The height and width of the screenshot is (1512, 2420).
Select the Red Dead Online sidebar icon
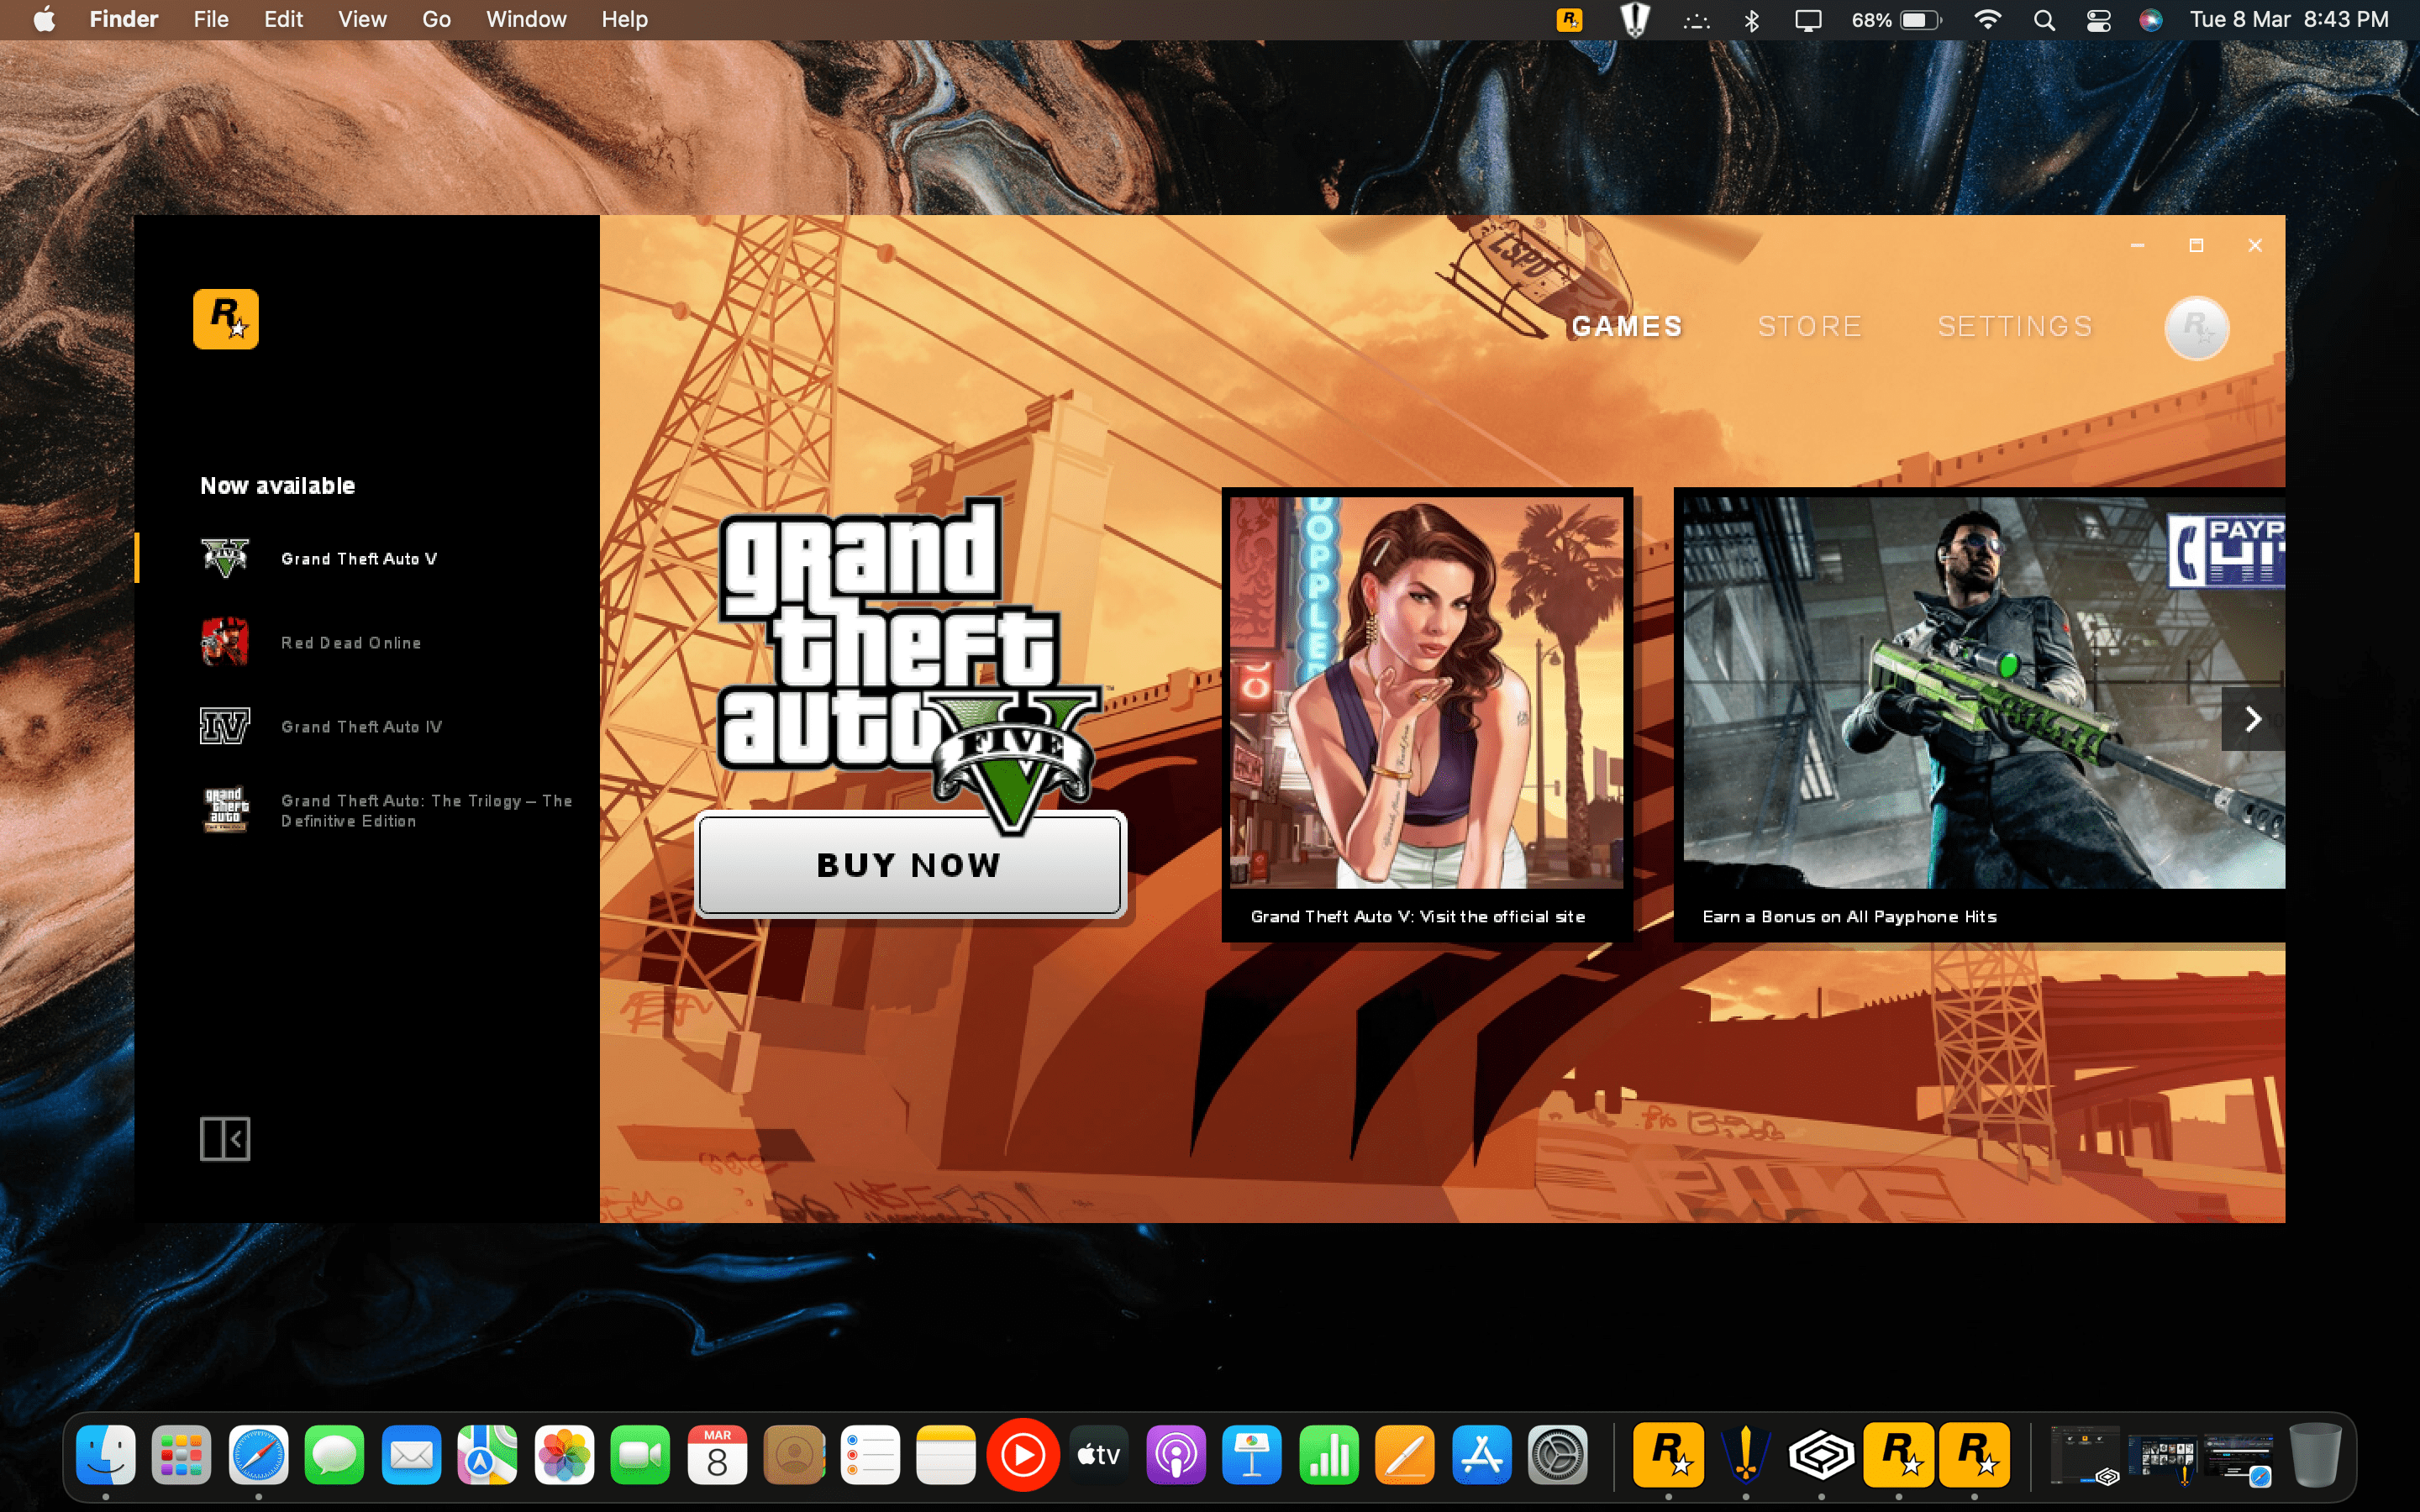click(x=223, y=641)
